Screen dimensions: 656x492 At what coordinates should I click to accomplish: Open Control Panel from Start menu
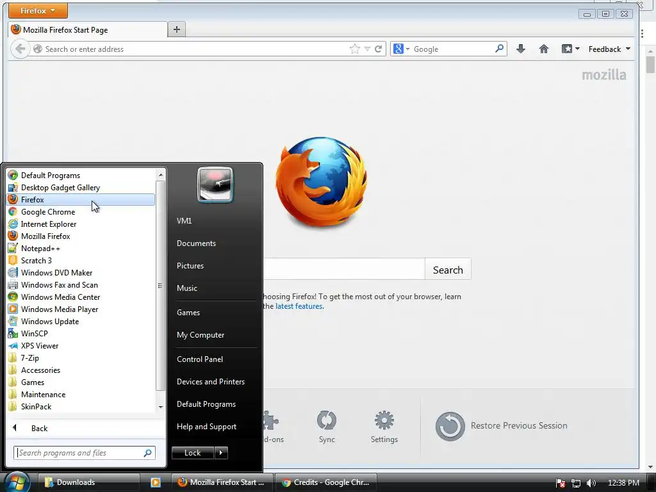tap(200, 359)
